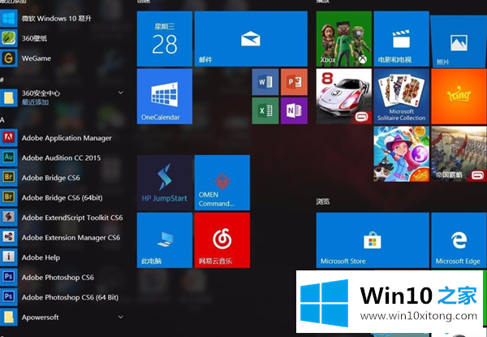Open the 电影和电视 tile

click(x=401, y=39)
